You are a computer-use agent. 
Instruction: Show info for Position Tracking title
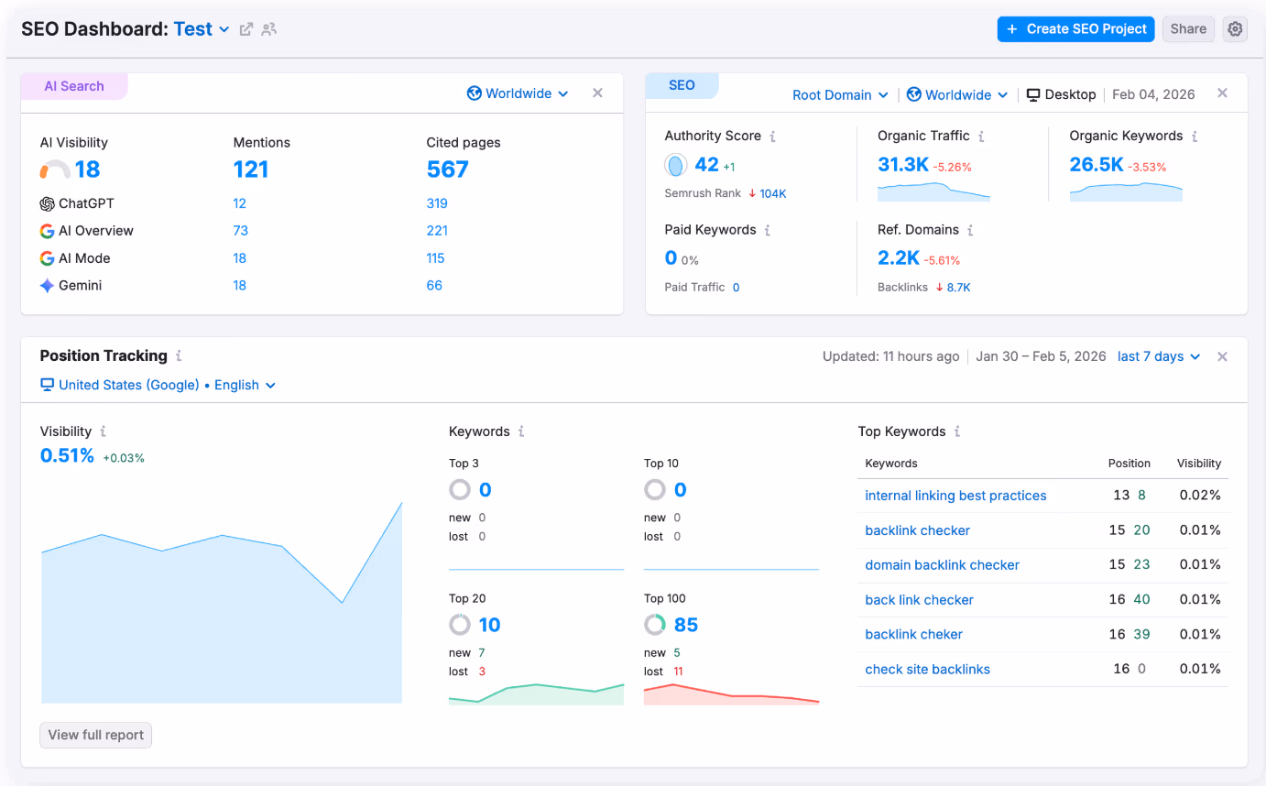pos(179,356)
